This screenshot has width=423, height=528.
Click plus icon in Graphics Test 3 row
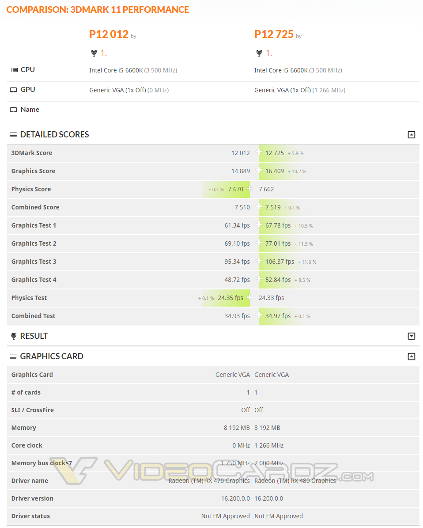click(x=259, y=261)
